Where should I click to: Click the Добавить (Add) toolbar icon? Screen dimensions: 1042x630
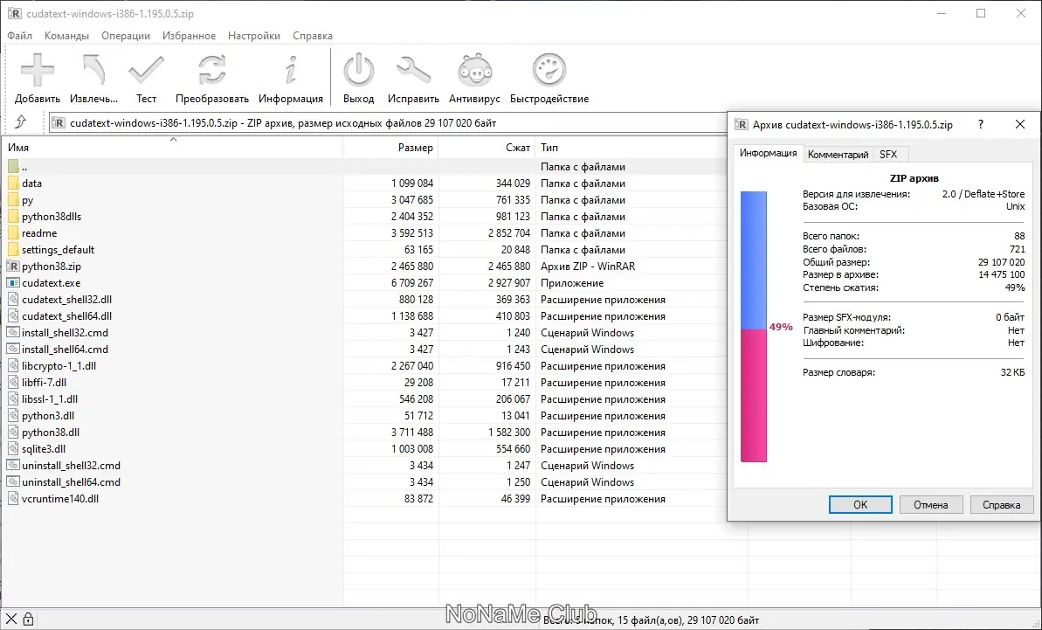38,71
